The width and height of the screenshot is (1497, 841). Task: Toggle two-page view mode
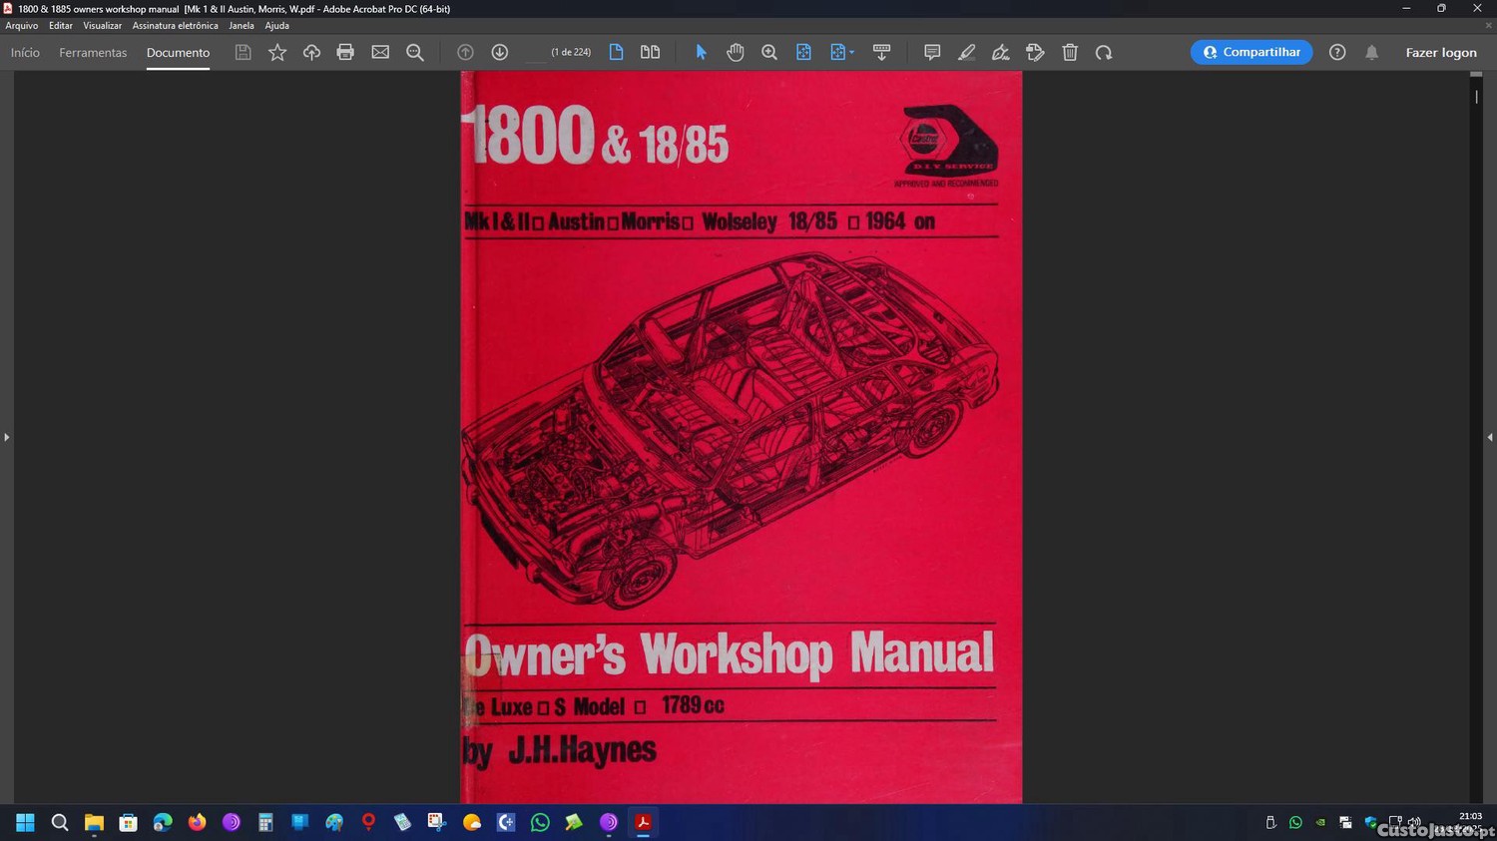650,52
